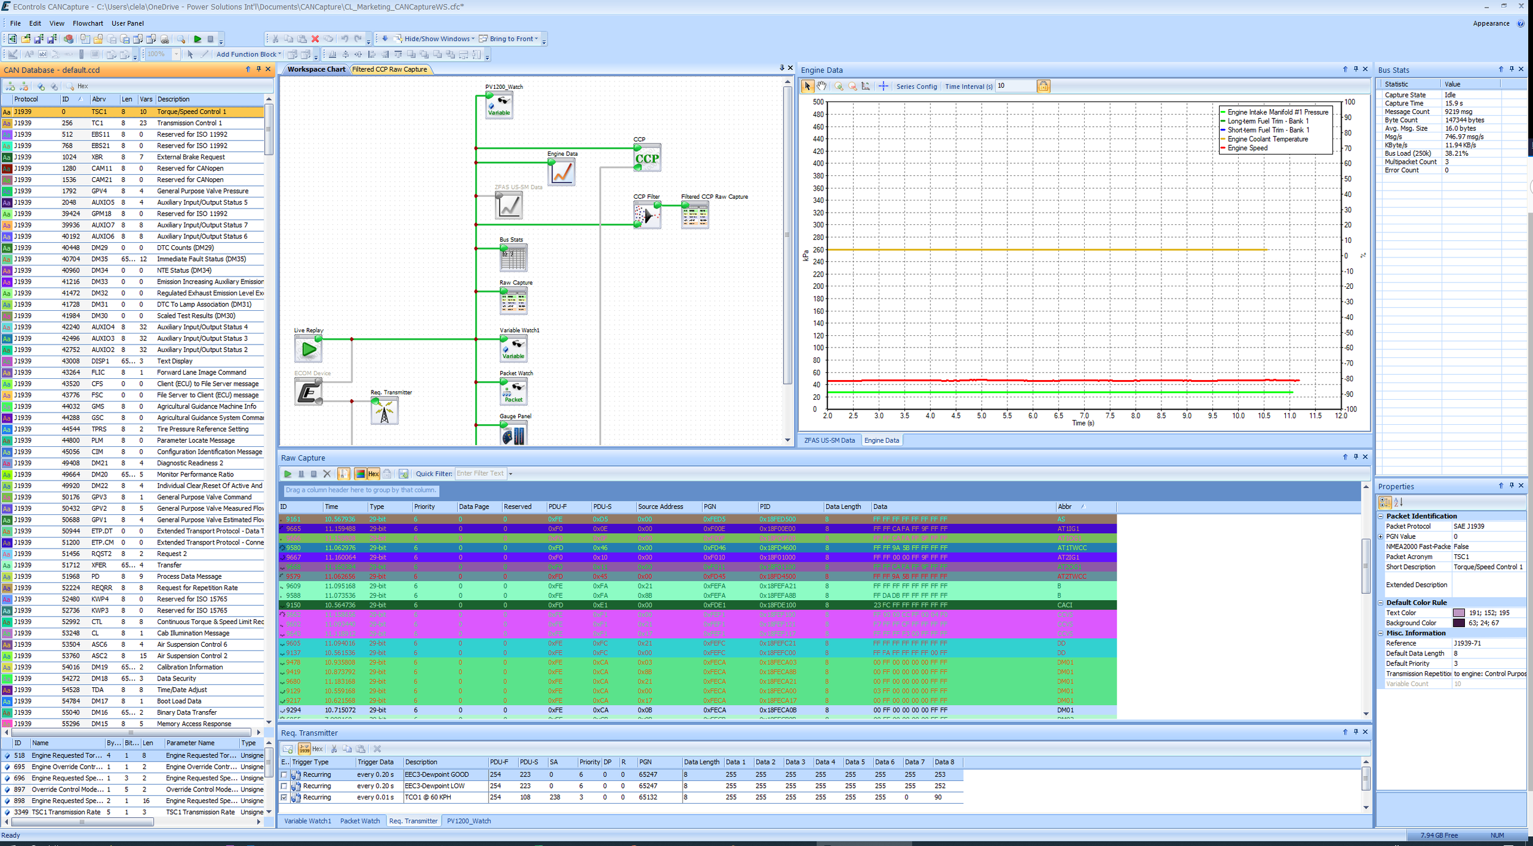Click the Text Color swatch
Image resolution: width=1533 pixels, height=846 pixels.
[x=1459, y=613]
